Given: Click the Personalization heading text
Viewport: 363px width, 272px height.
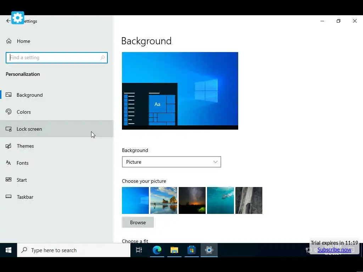Looking at the screenshot, I should point(23,74).
